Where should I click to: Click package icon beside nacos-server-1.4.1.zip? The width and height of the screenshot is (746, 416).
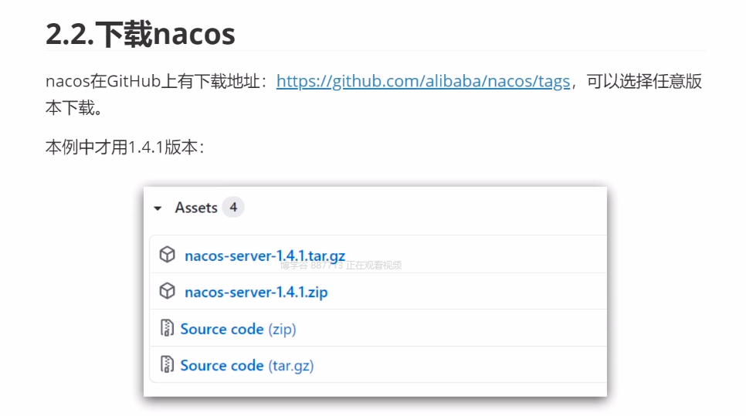coord(167,290)
